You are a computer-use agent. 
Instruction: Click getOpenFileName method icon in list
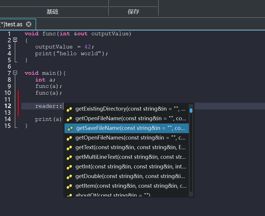click(69, 119)
